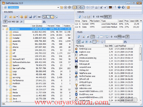Viewport: 143px width, 107px height.
Task: Refresh the Drives panel
Action: click(80, 17)
